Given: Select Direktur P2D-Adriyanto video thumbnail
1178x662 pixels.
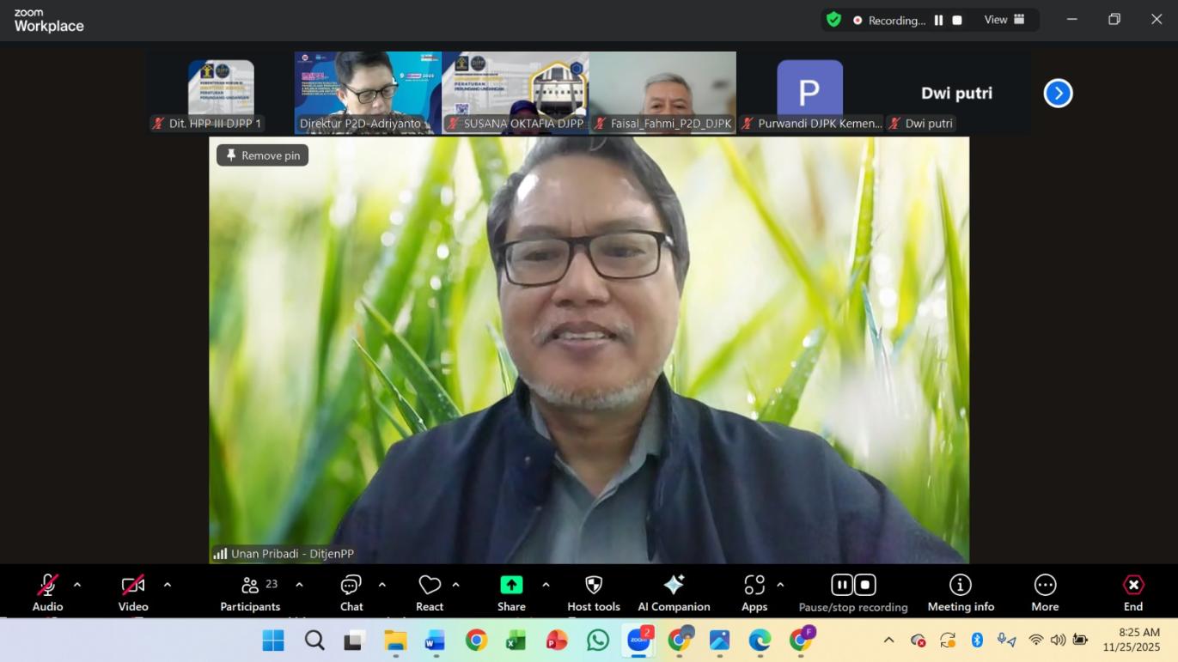Looking at the screenshot, I should tap(368, 92).
